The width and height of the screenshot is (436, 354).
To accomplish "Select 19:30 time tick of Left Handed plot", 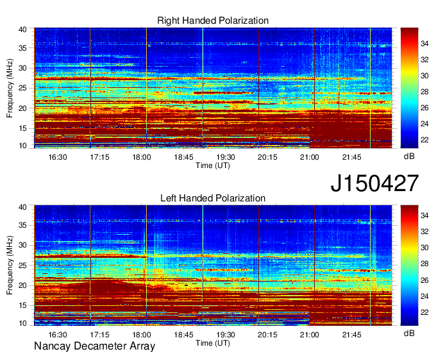I will pos(226,335).
